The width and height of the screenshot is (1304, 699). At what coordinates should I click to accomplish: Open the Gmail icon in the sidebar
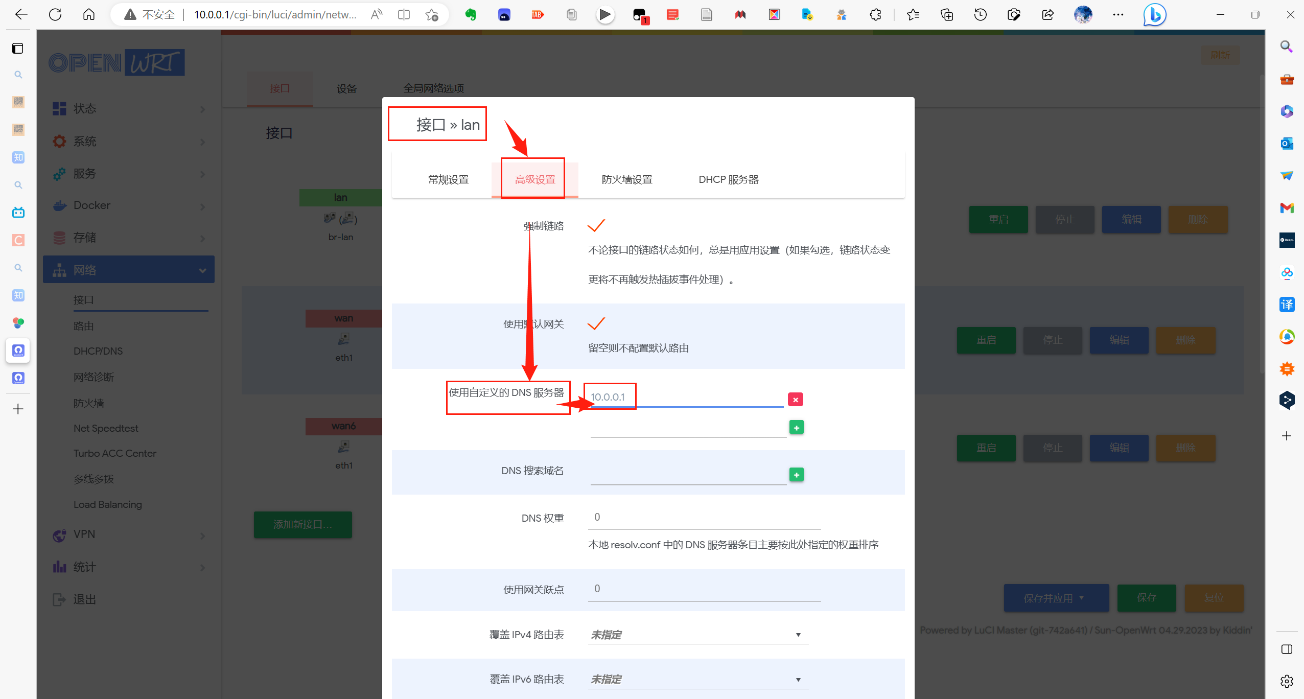click(1286, 208)
